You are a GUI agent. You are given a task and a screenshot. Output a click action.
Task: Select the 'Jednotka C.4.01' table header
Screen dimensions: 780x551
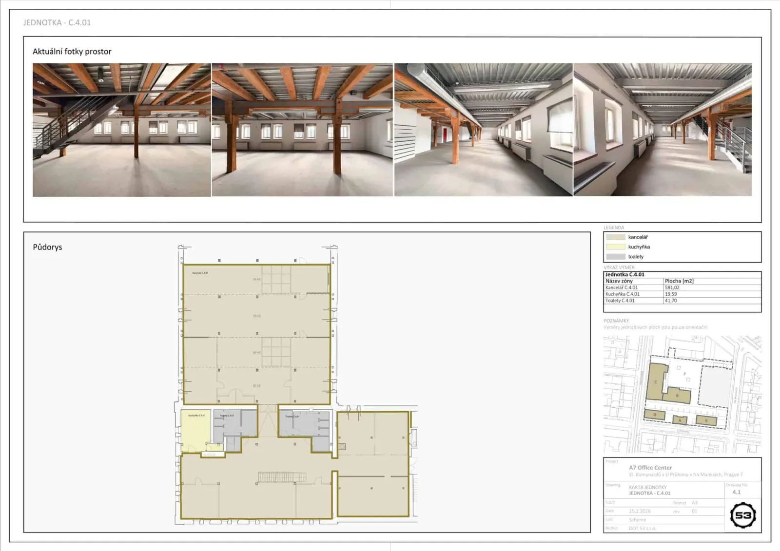click(x=625, y=275)
